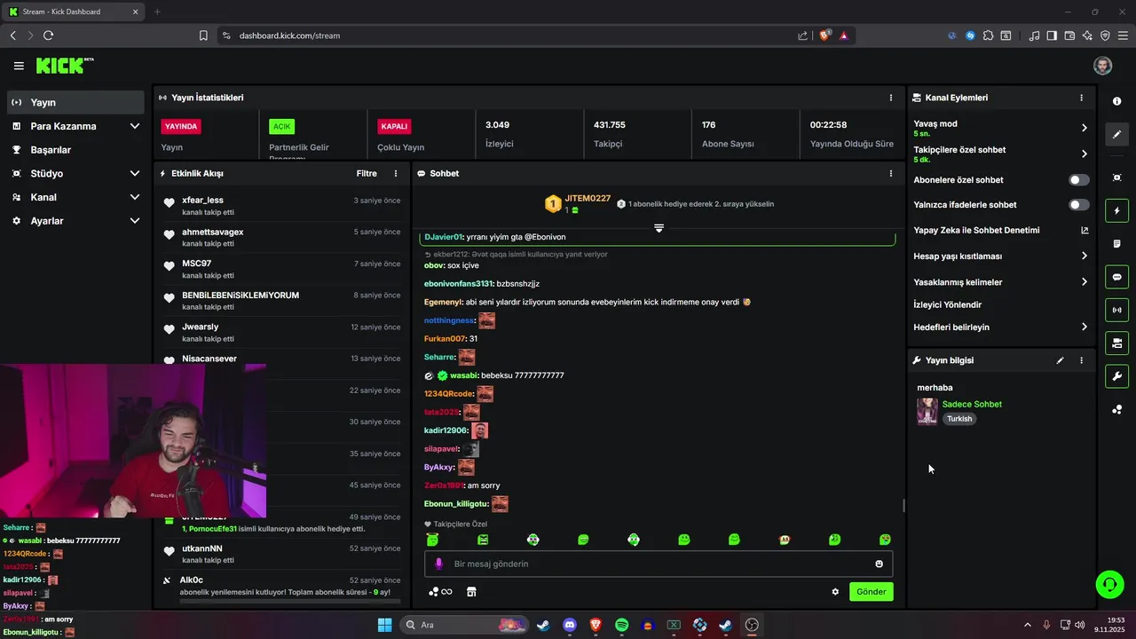
Task: Click the emoji picker in message box
Action: (880, 564)
